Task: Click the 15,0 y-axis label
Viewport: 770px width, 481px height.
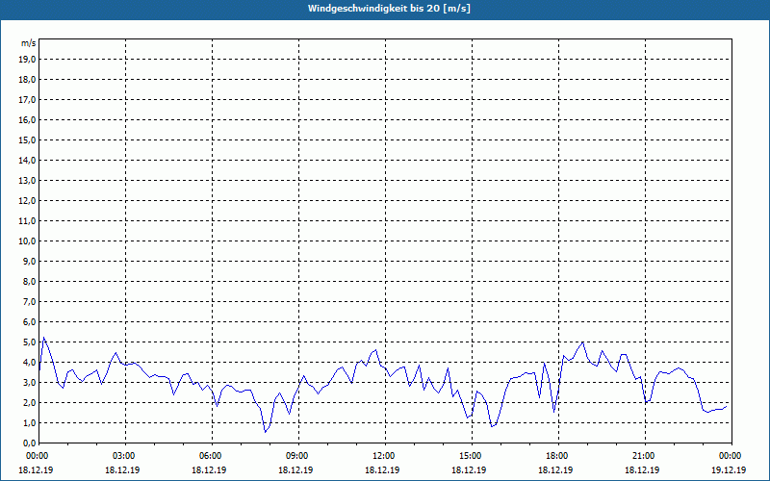Action: 27,139
